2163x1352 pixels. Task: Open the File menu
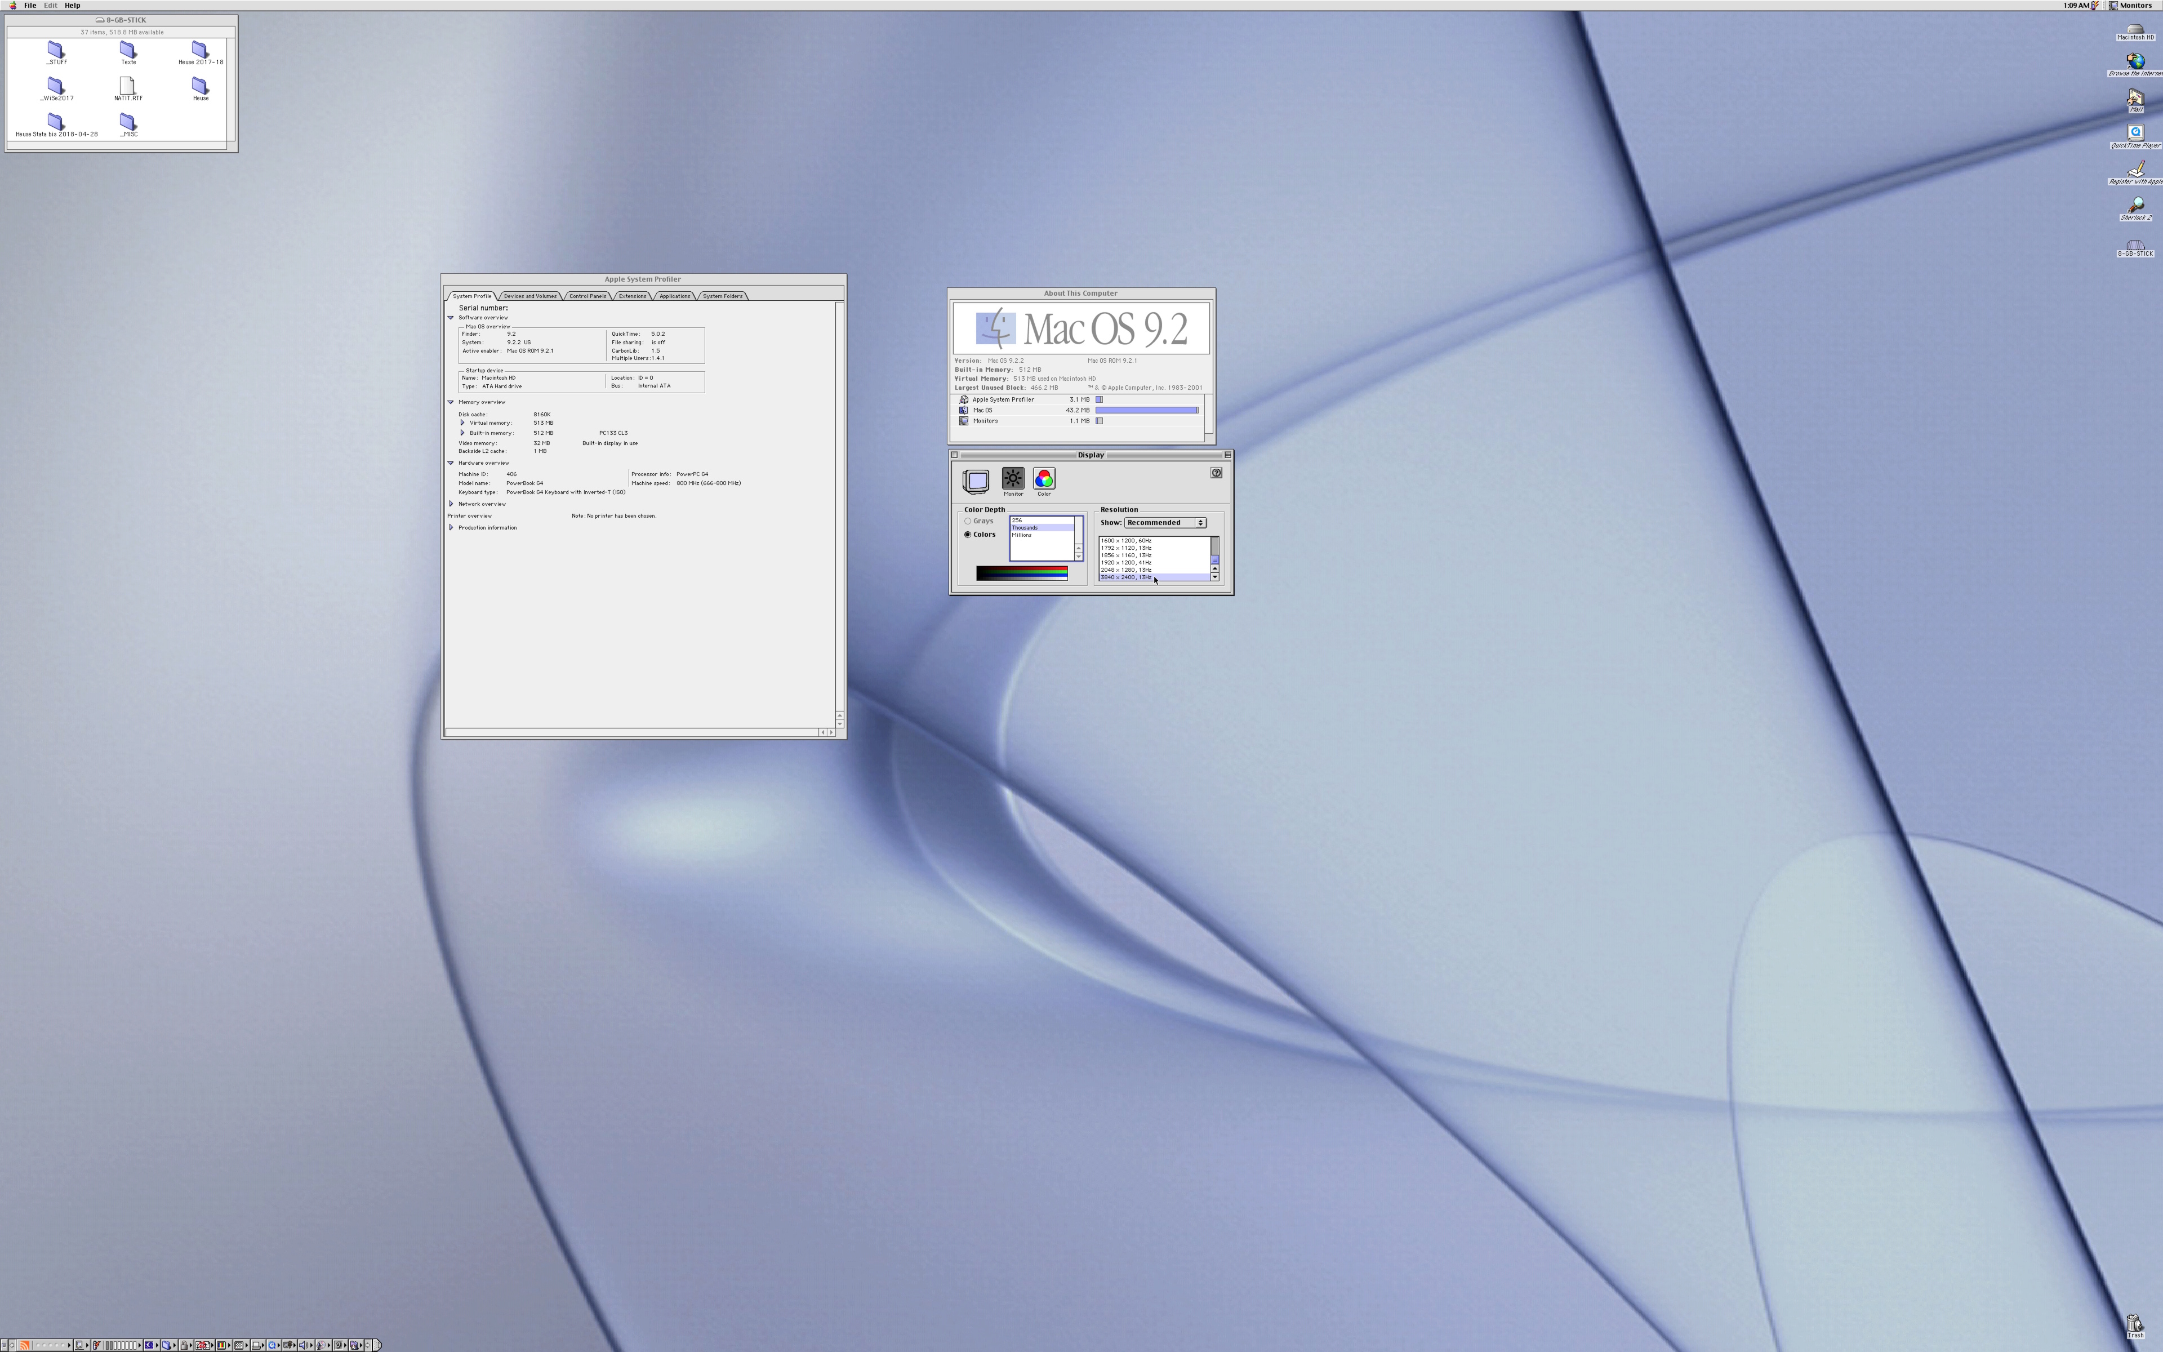click(x=29, y=6)
